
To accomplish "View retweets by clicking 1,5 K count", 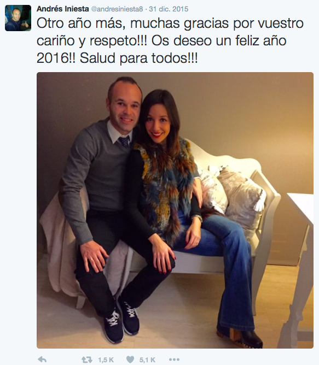I will pyautogui.click(x=106, y=360).
